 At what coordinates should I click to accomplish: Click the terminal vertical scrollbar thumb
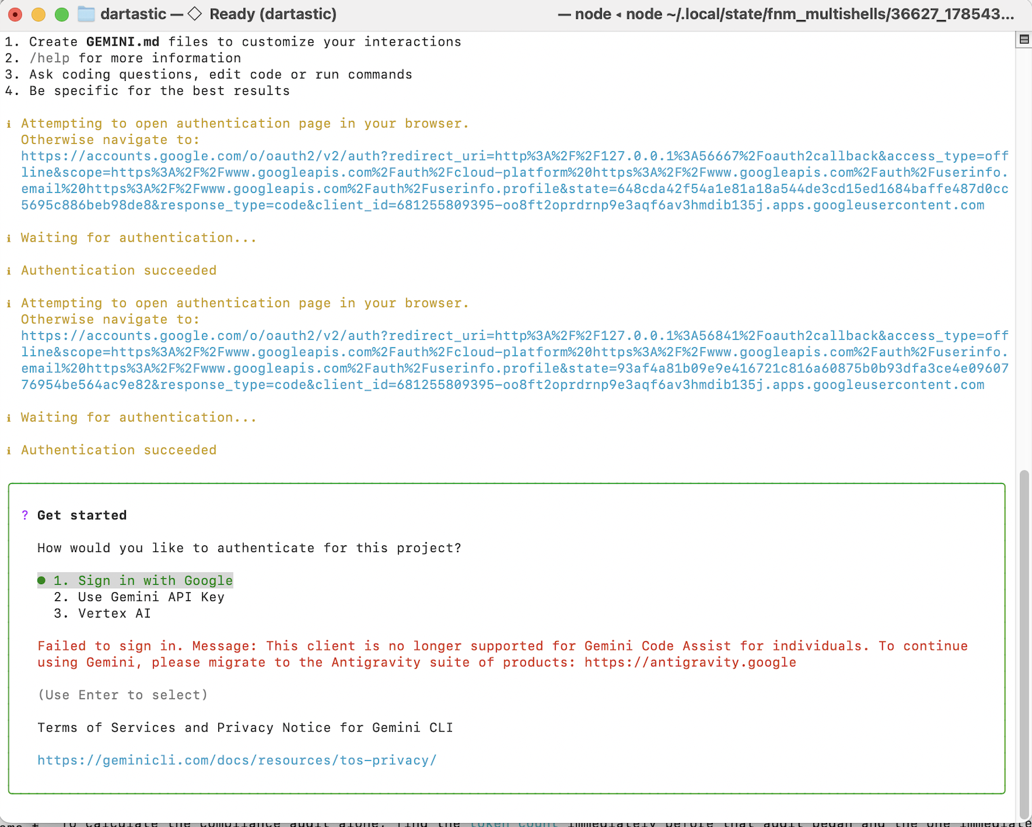point(1024,645)
